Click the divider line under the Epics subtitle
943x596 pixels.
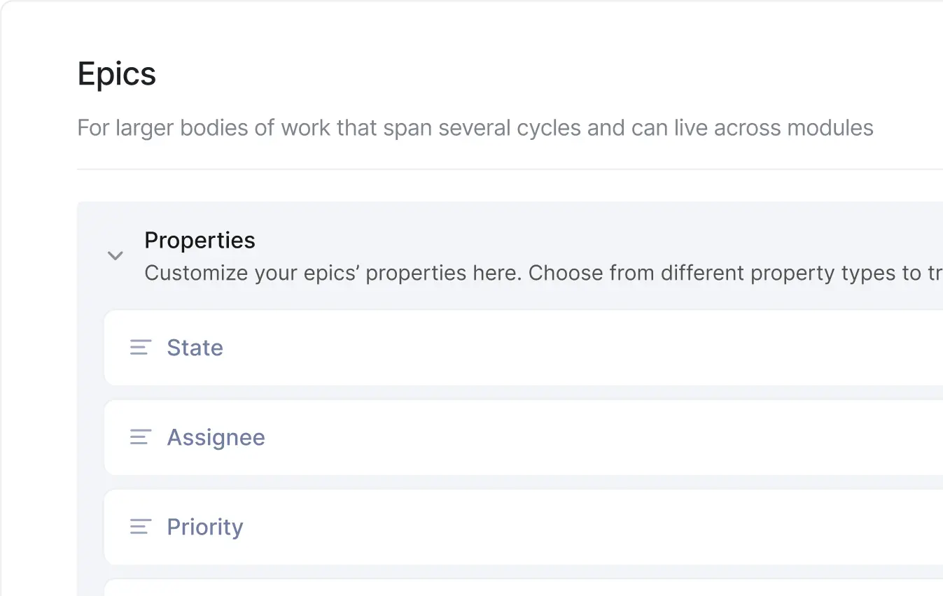coord(490,169)
